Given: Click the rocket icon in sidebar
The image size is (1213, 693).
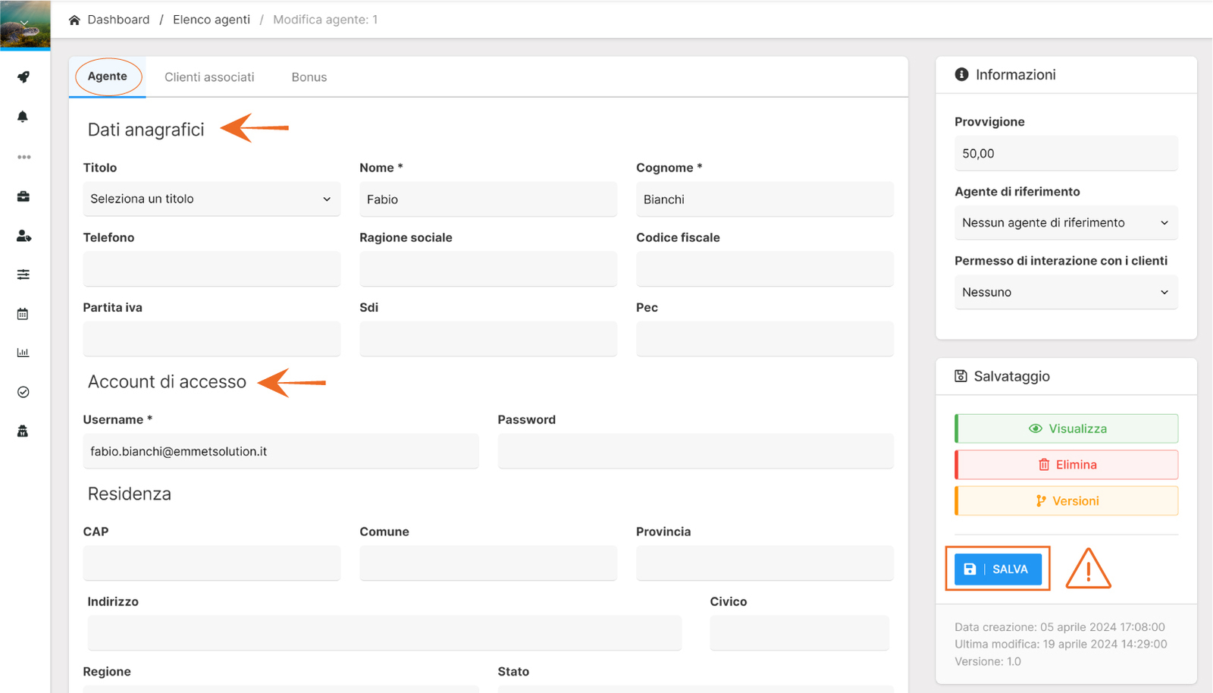Looking at the screenshot, I should coord(24,77).
